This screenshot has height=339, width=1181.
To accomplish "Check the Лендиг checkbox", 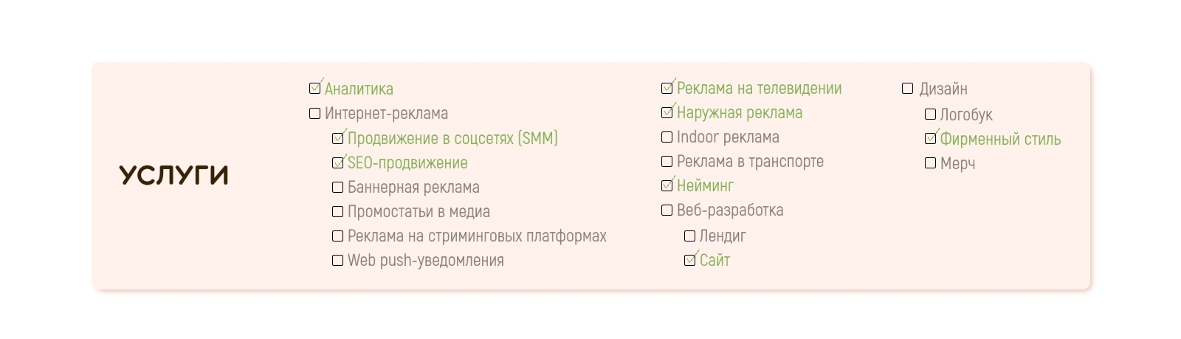I will pos(690,236).
